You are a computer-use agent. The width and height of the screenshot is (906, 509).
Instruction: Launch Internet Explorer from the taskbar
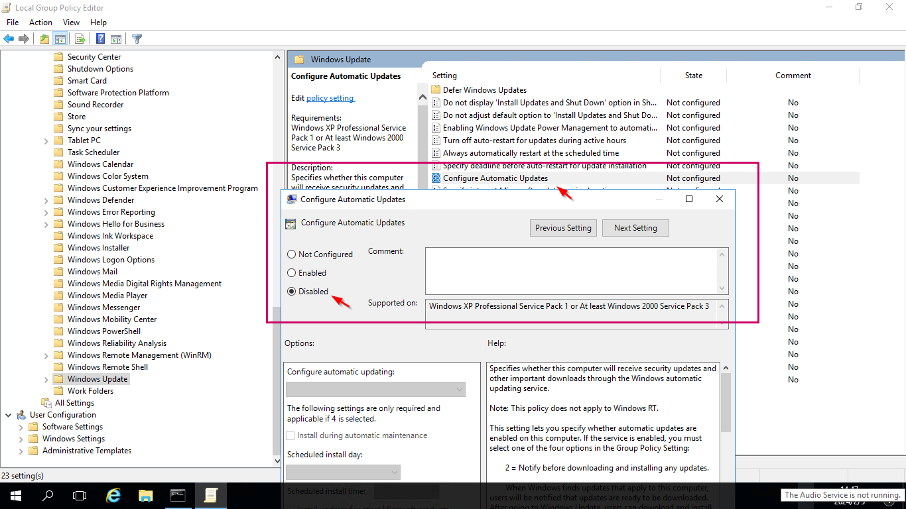tap(113, 496)
